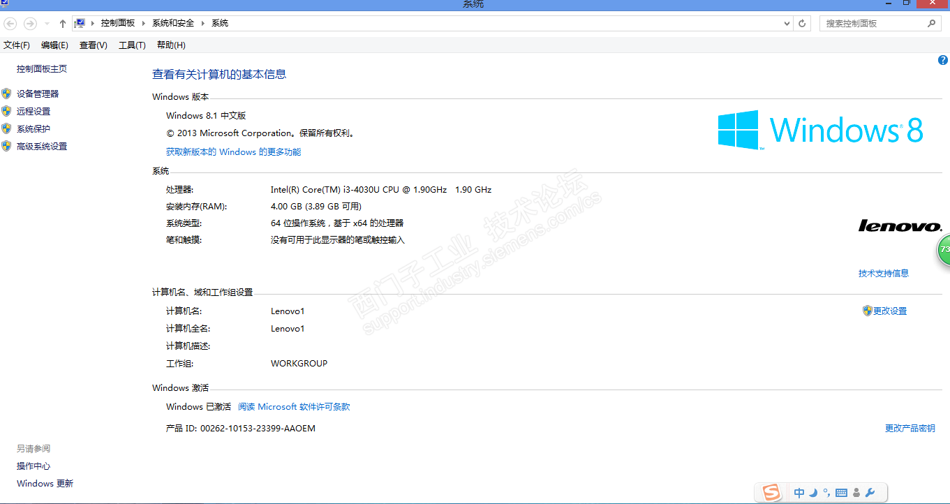The width and height of the screenshot is (950, 504).
Task: Click the green 73 floating ball
Action: point(943,250)
